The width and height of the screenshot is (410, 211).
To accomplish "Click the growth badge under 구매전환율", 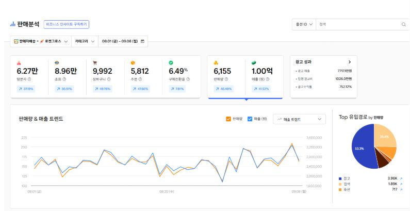I will 177,89.
